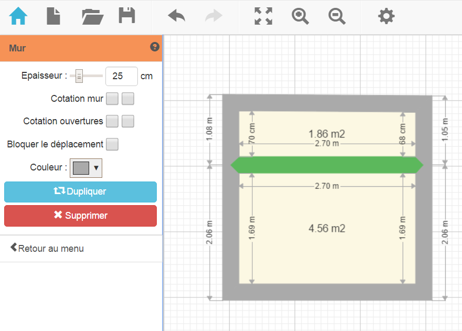
Task: Toggle the second Cotation mur checkbox
Action: point(128,99)
